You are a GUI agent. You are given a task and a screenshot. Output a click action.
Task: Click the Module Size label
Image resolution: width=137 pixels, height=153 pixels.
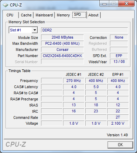click(28, 38)
